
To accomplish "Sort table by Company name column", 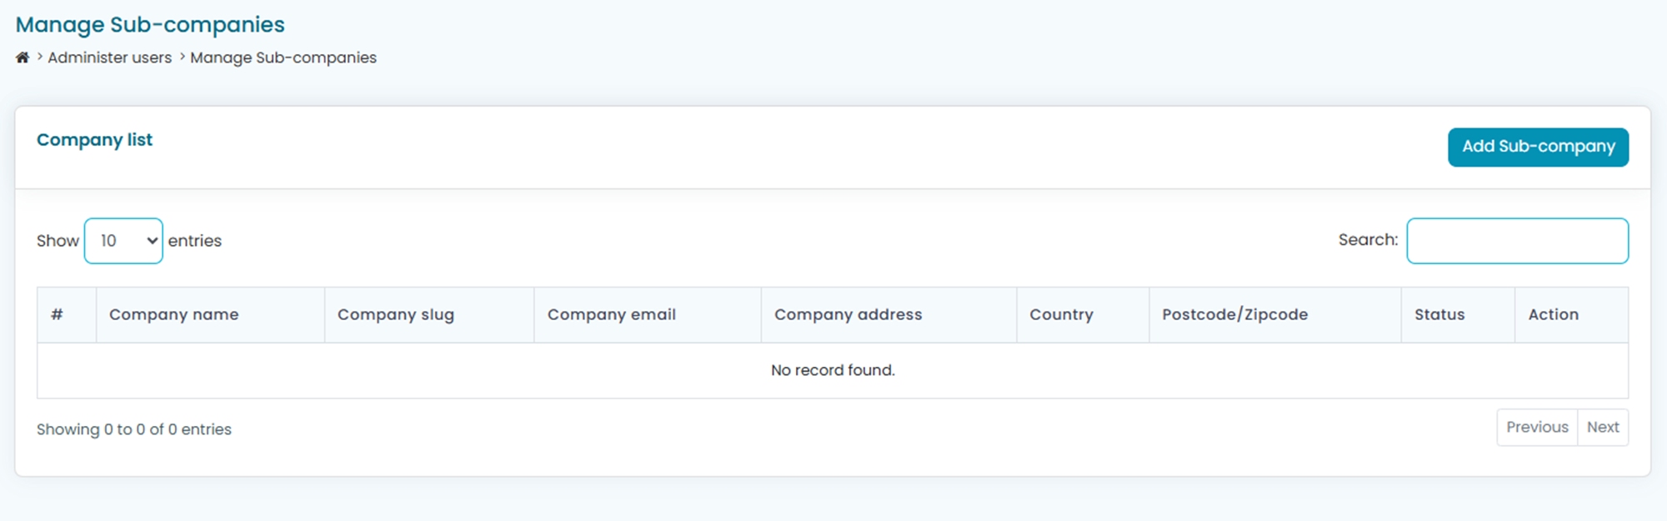I will click(x=173, y=314).
